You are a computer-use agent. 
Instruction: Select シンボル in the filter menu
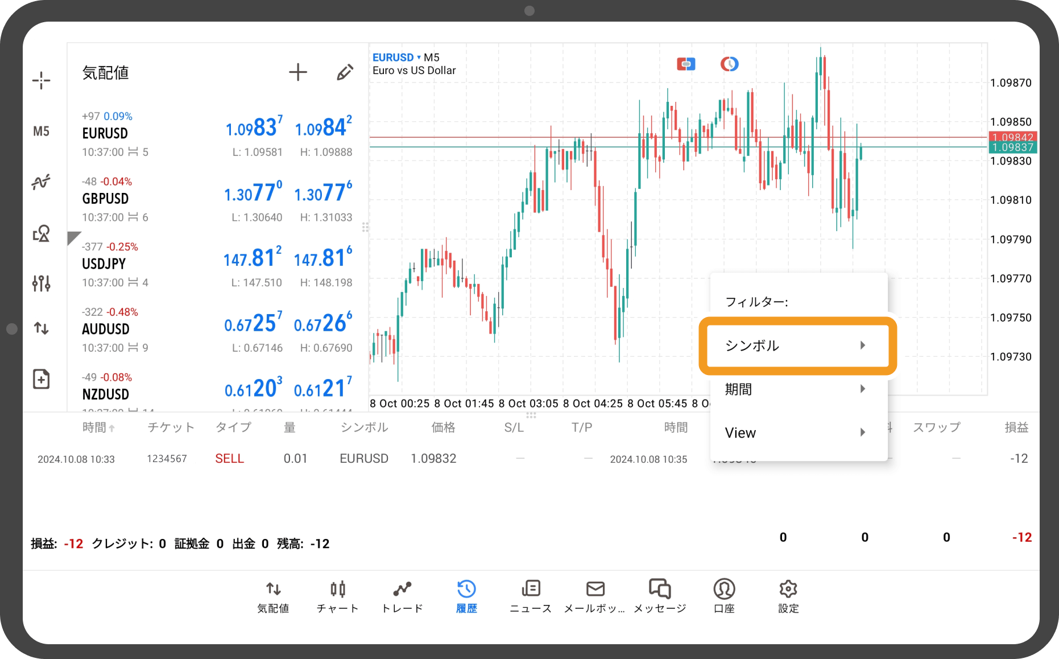click(x=798, y=345)
